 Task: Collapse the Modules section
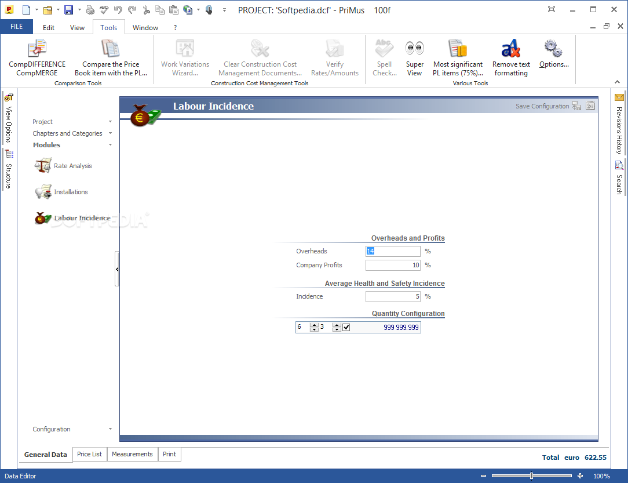point(72,145)
